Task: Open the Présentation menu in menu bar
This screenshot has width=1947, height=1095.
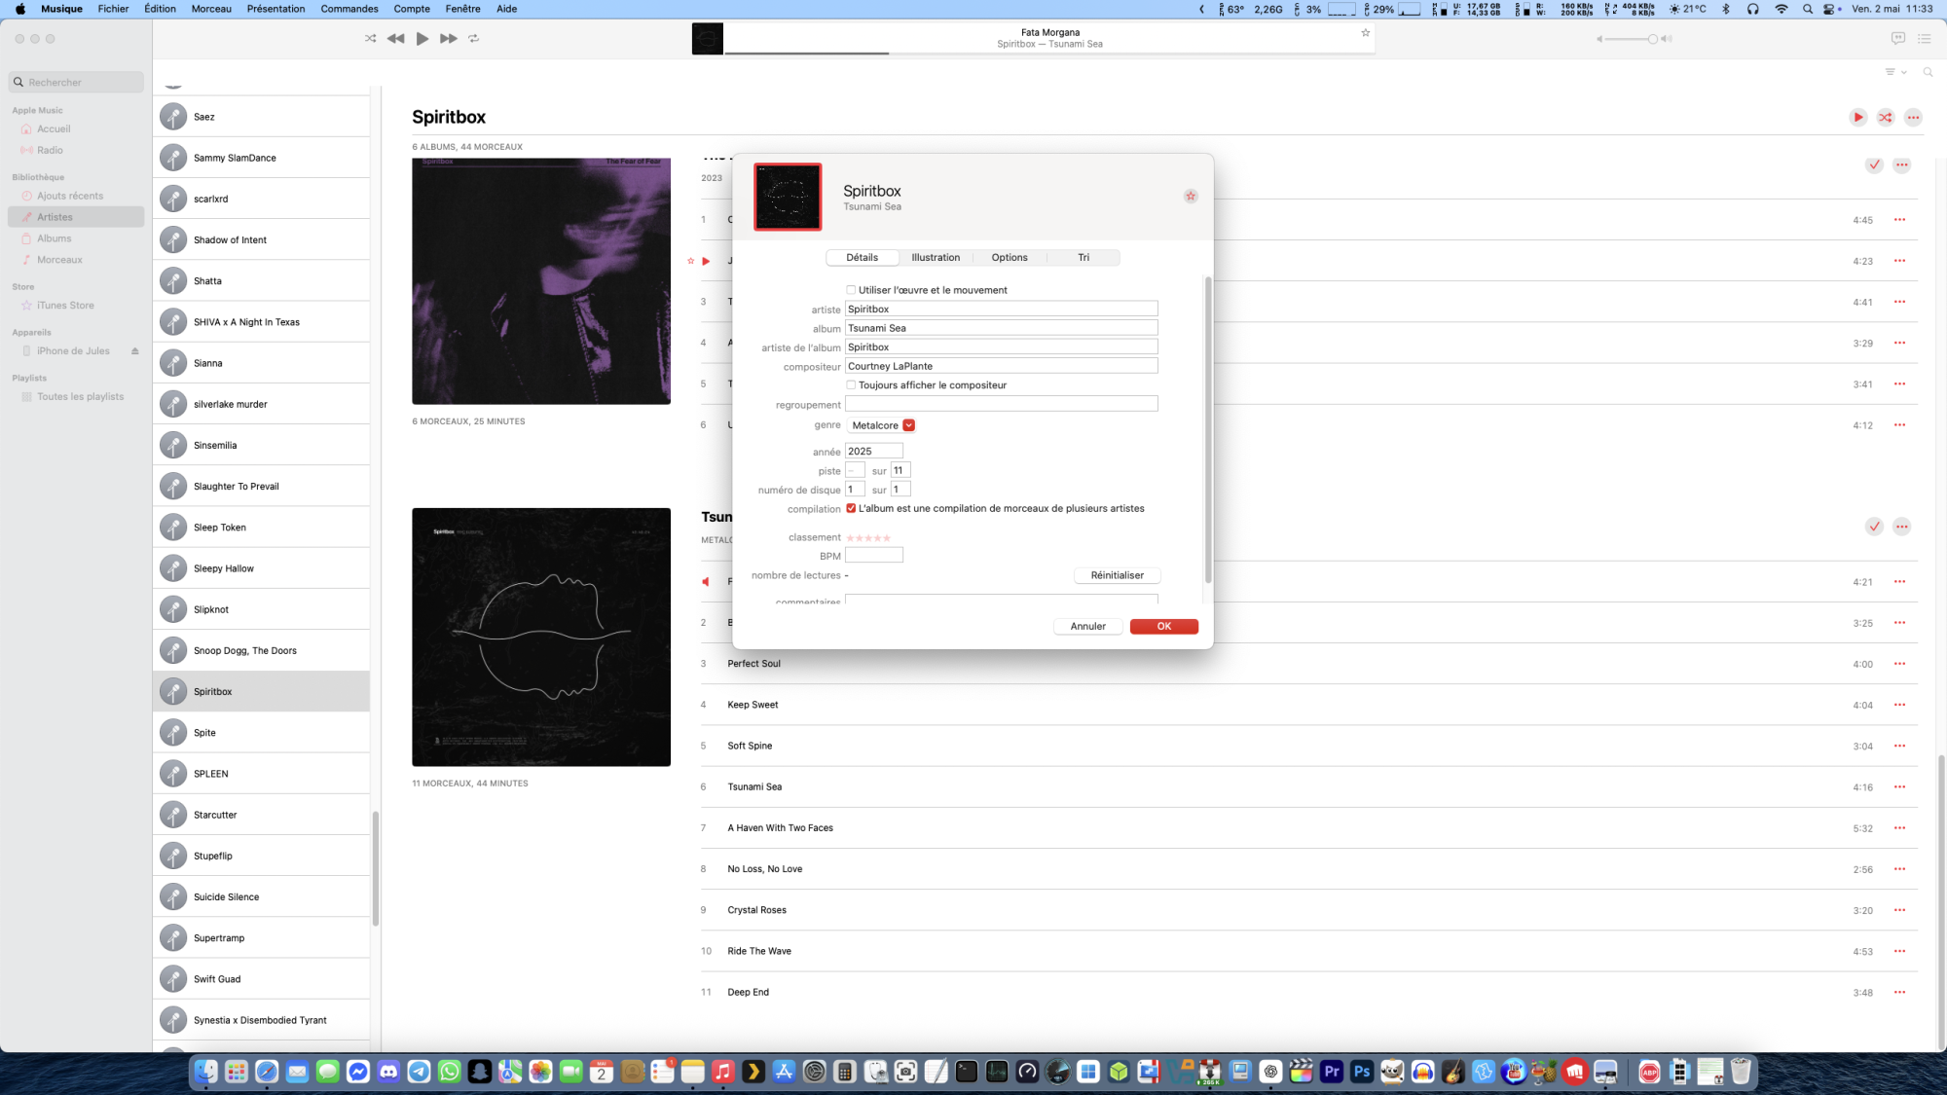Action: coord(276,9)
